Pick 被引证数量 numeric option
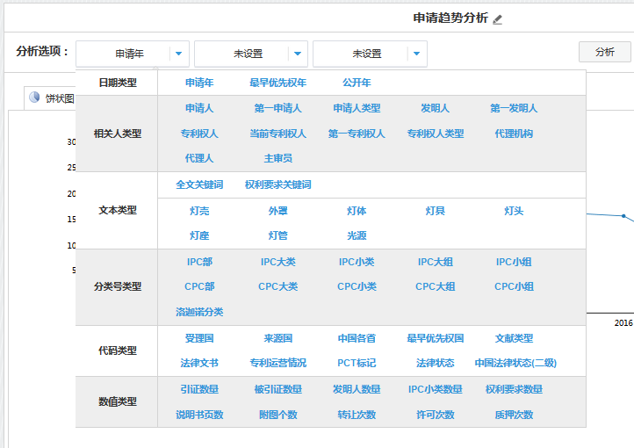The height and width of the screenshot is (448, 634). 277,389
